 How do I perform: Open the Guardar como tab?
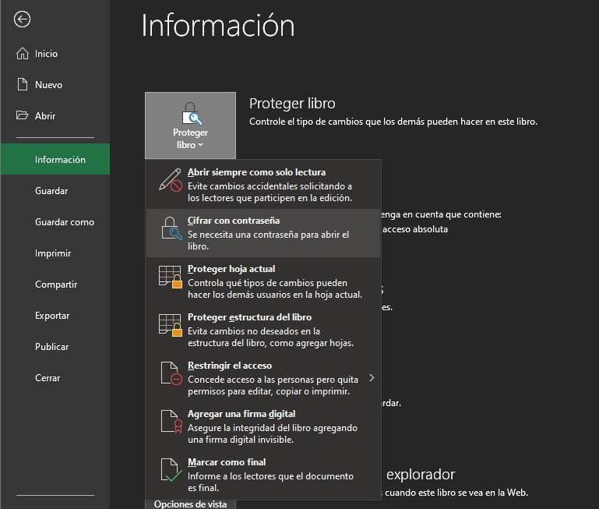click(x=65, y=222)
